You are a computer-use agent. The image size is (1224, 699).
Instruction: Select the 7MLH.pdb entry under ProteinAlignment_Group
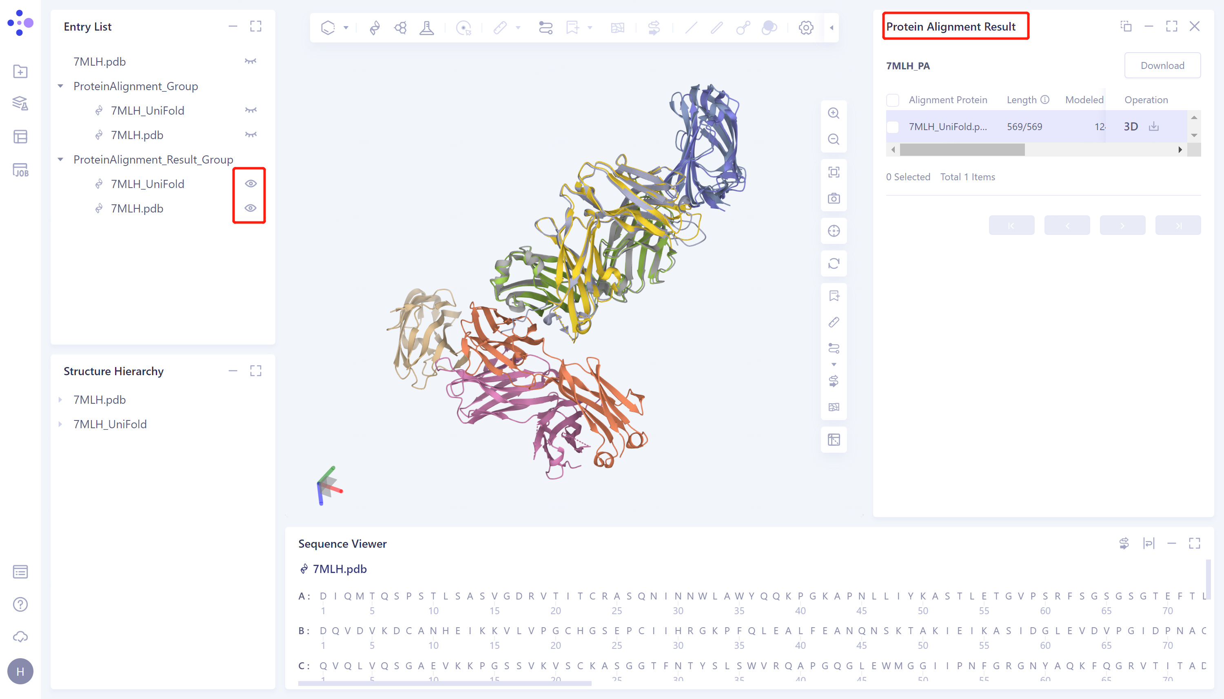(137, 135)
